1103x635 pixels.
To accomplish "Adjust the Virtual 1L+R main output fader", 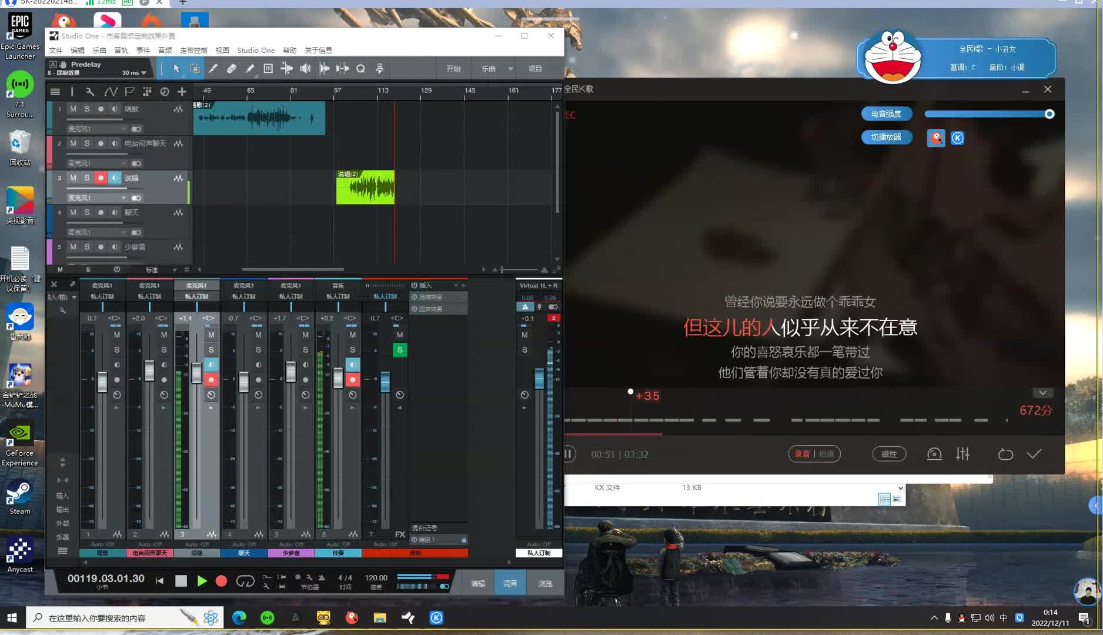I will [x=539, y=378].
